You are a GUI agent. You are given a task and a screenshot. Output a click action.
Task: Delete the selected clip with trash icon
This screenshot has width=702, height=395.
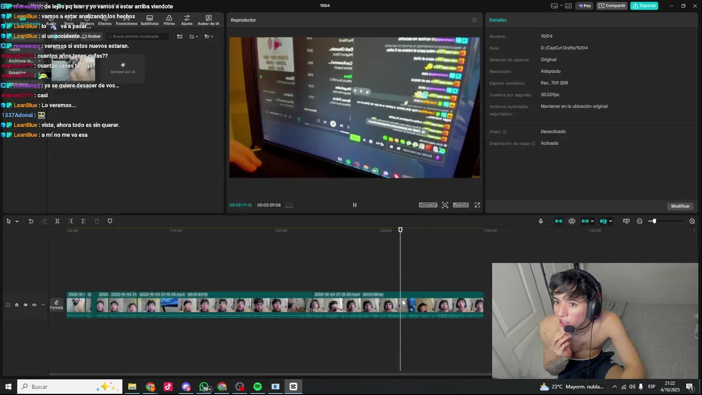[x=97, y=221]
